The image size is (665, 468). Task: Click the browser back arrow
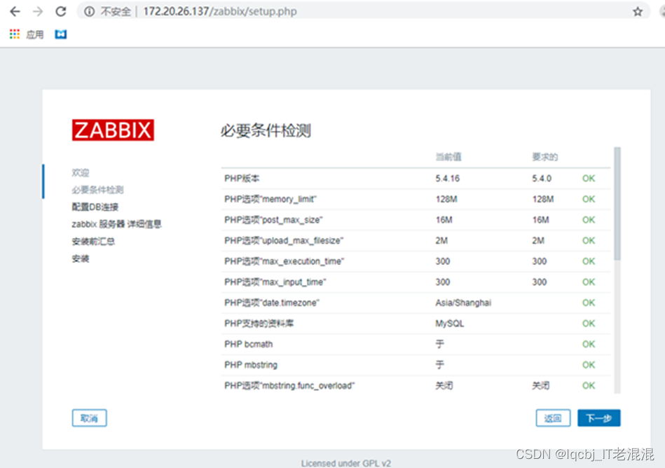(15, 11)
